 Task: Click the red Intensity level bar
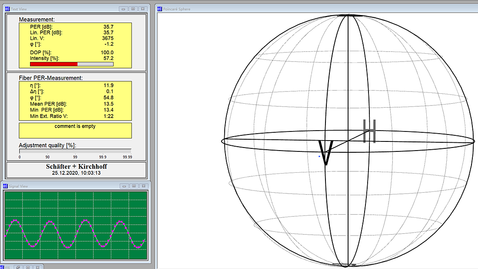pyautogui.click(x=53, y=64)
